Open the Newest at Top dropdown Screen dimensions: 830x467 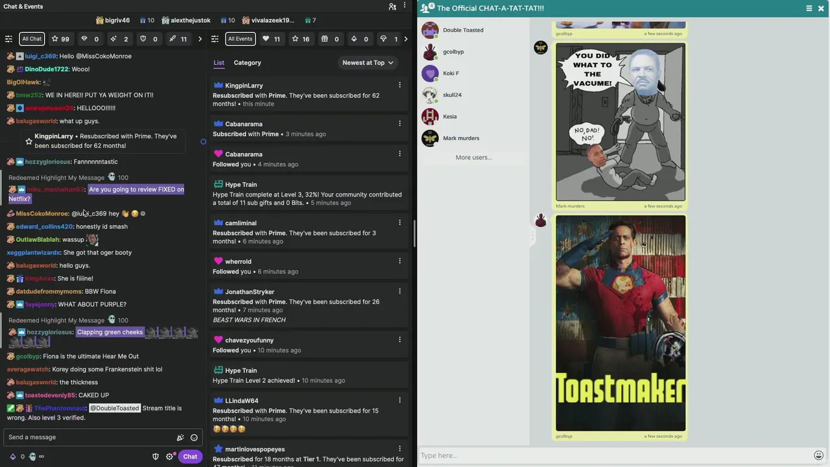368,63
